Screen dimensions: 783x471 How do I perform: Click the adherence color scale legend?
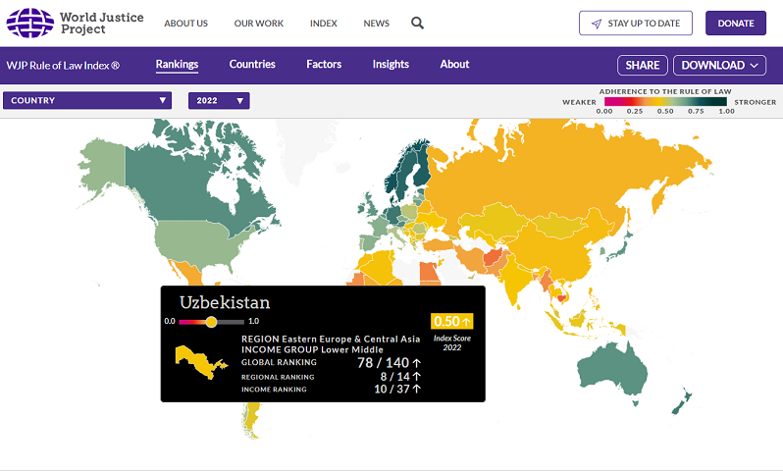tap(665, 101)
